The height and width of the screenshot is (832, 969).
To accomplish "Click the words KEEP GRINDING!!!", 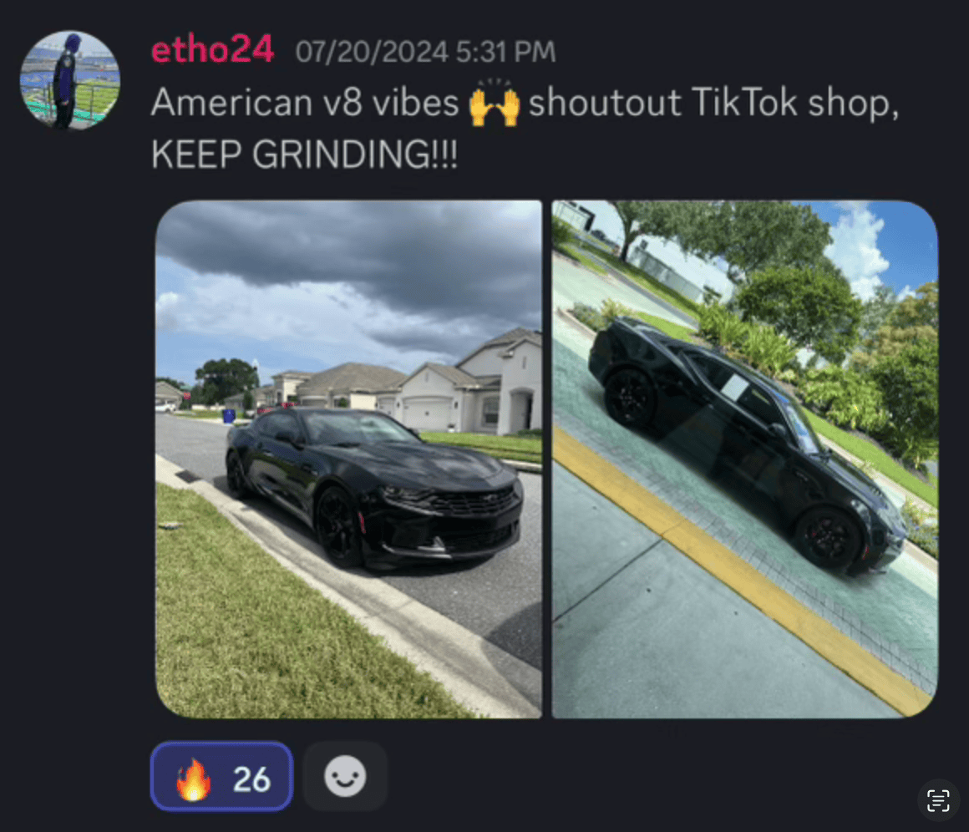I will 305,154.
